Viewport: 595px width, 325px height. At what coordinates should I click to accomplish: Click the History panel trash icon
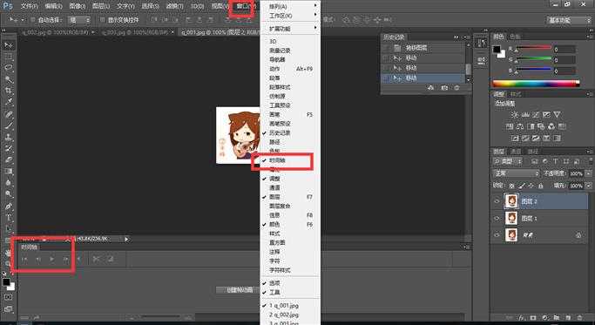coord(456,88)
